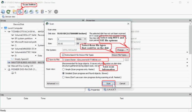
Task: Click the green Refresh toolbar icon
Action: click(8, 12)
